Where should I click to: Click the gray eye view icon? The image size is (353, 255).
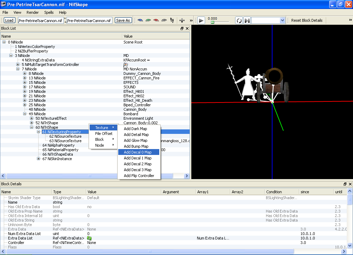point(164,20)
